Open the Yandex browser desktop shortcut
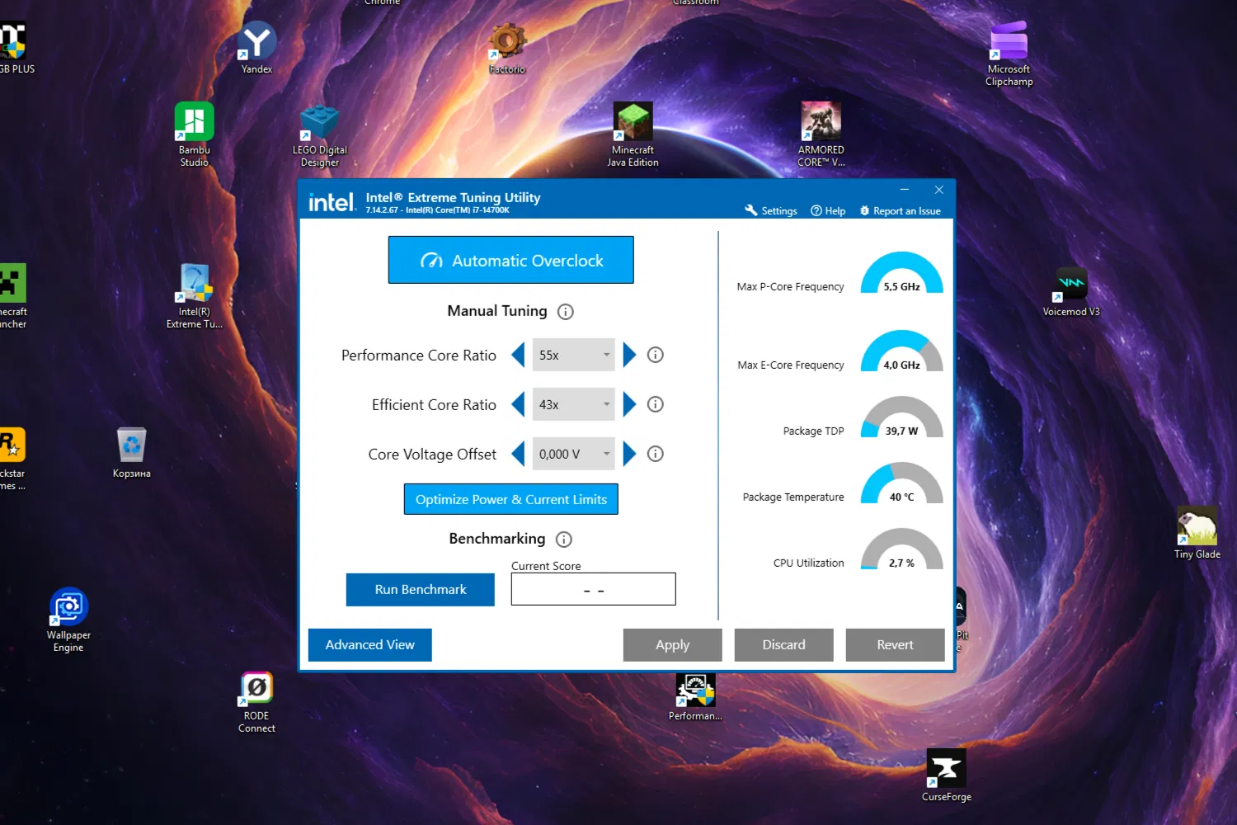The width and height of the screenshot is (1237, 825). tap(256, 48)
